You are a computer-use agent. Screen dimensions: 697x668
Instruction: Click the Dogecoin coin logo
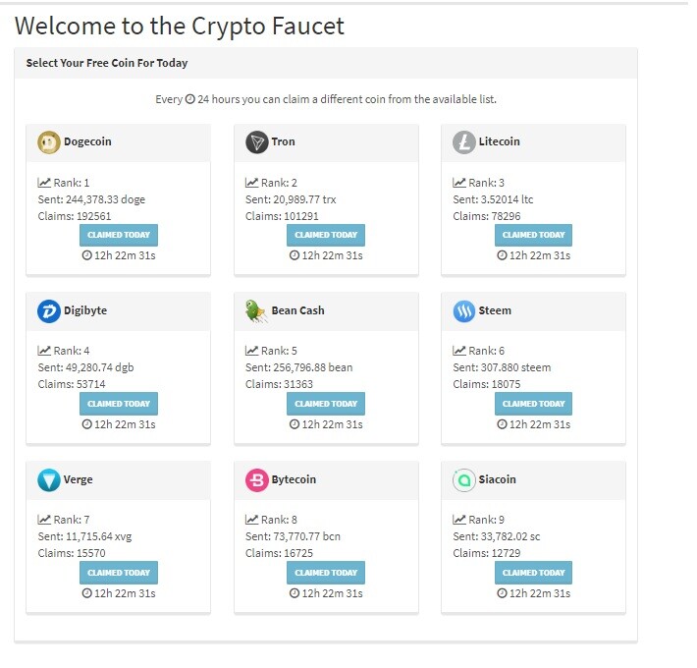click(x=49, y=142)
